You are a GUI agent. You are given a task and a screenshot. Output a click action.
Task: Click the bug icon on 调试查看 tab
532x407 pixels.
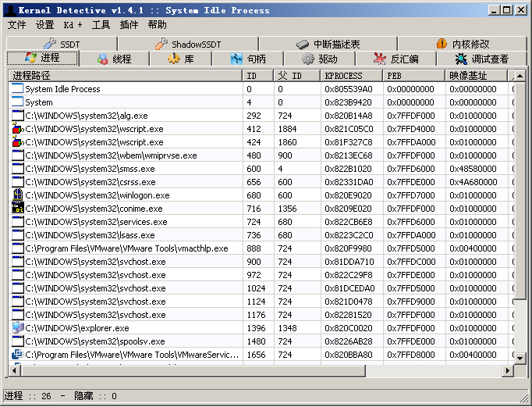(461, 59)
